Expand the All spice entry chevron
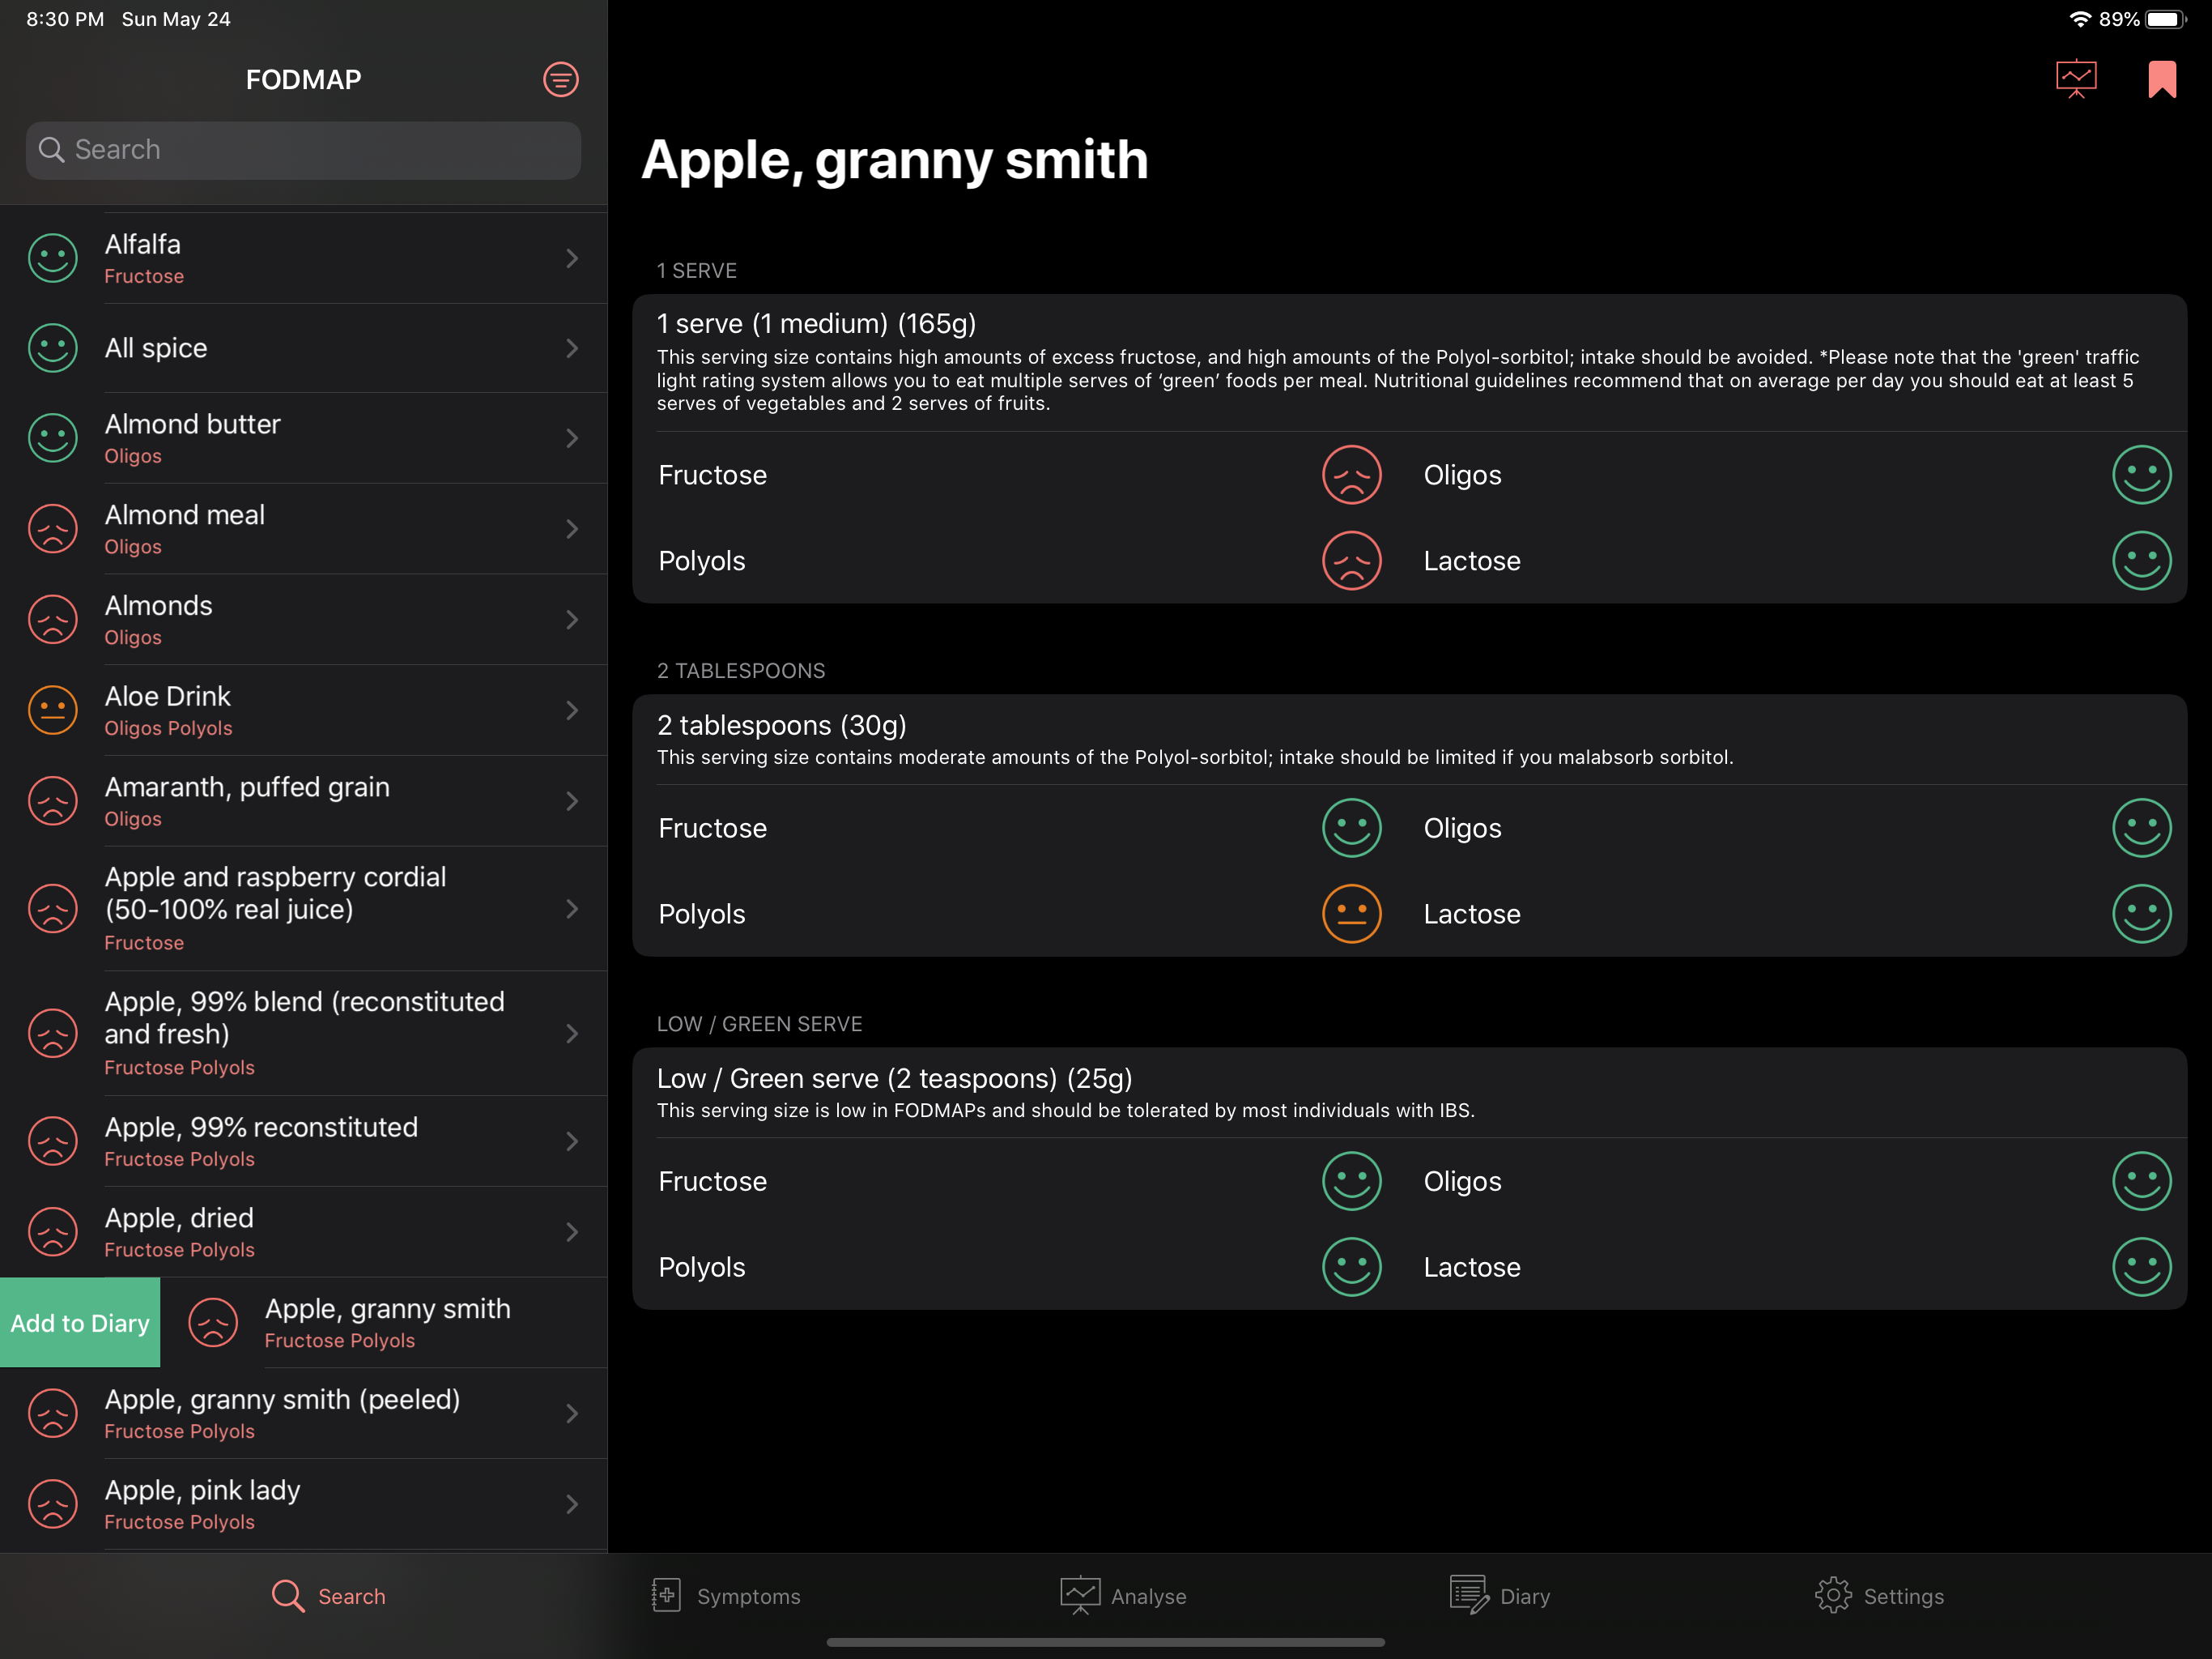Image resolution: width=2212 pixels, height=1659 pixels. [x=572, y=348]
